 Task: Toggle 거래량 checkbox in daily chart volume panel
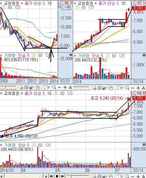point(1,145)
